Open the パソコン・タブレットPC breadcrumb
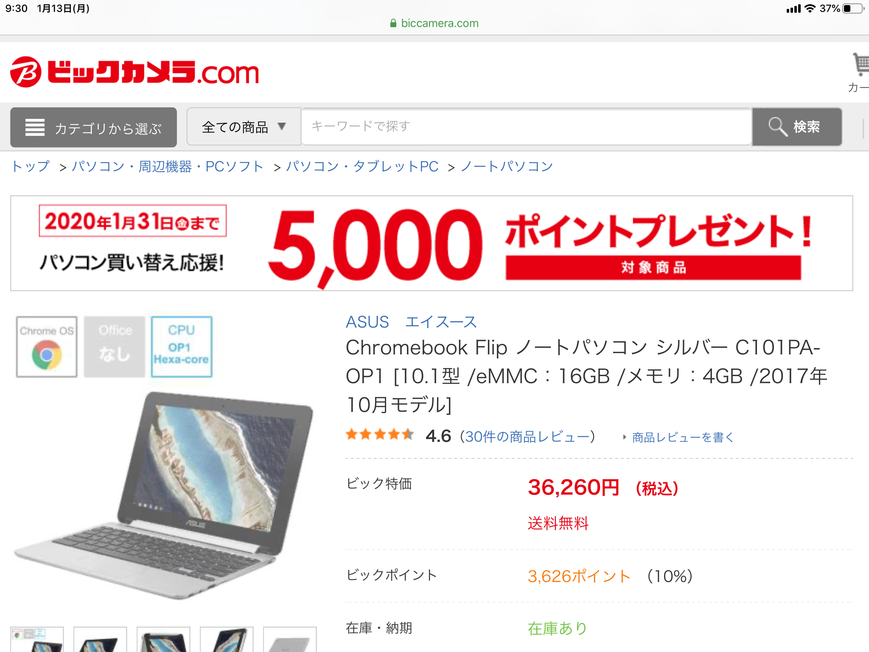Viewport: 869px width, 652px height. coord(362,166)
